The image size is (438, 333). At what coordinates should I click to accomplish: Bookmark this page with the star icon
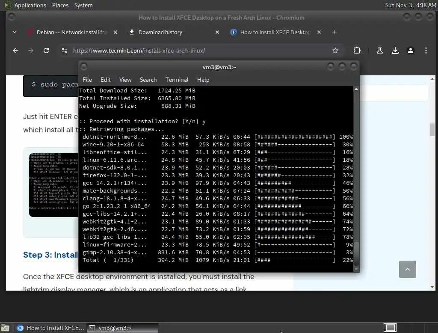pos(335,51)
